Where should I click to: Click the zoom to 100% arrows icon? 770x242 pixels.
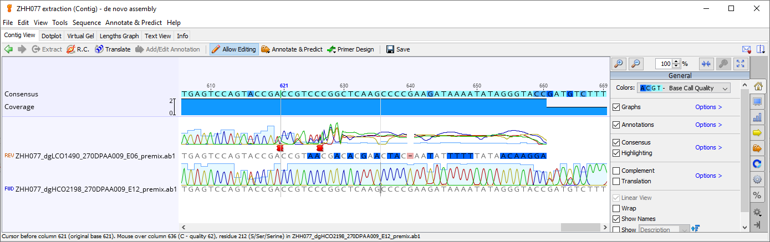[x=706, y=64]
